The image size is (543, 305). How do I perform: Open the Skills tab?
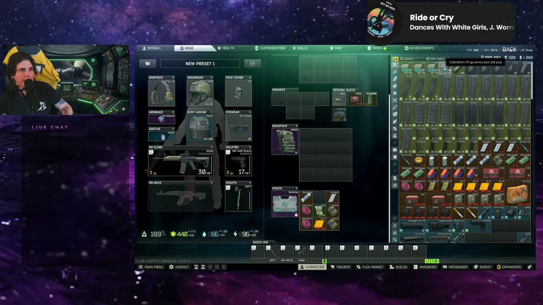tap(300, 48)
